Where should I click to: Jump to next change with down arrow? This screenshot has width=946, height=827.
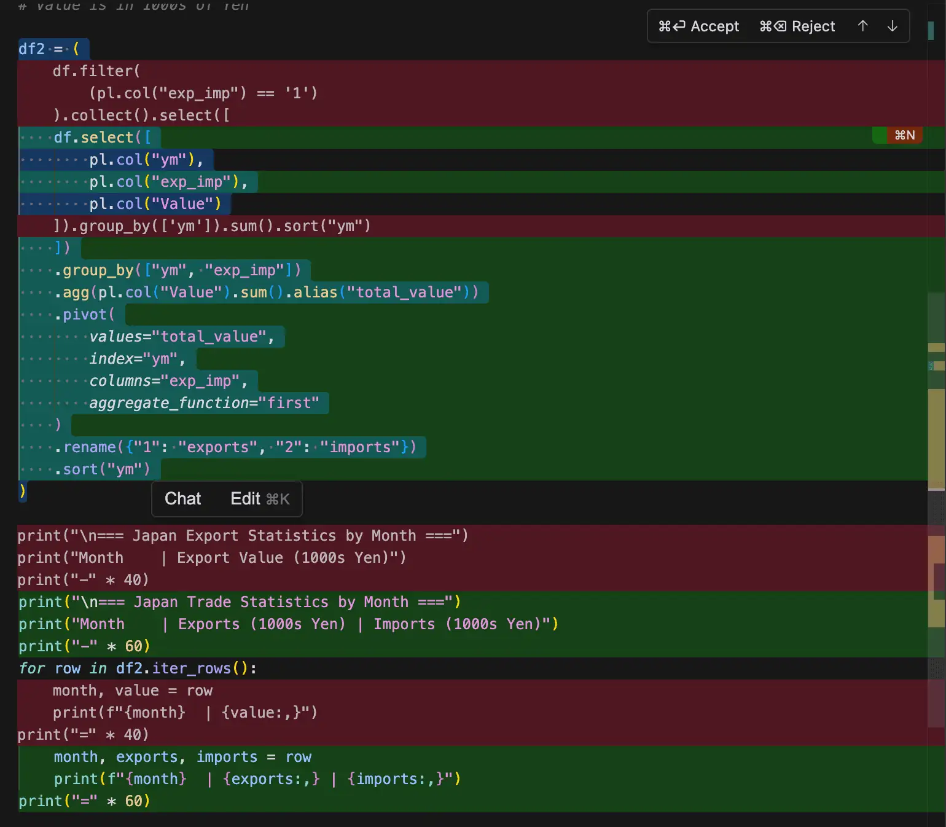(892, 26)
